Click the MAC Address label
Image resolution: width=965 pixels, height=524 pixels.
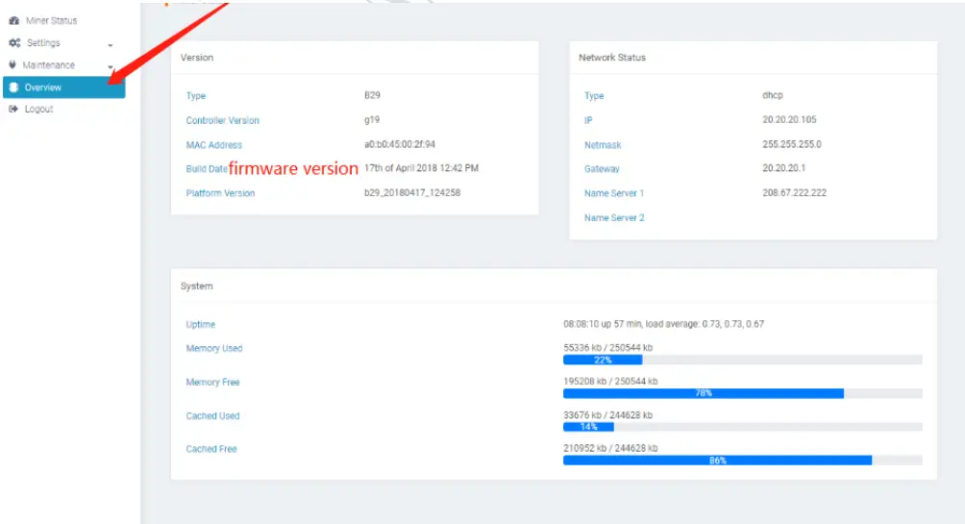pyautogui.click(x=213, y=145)
